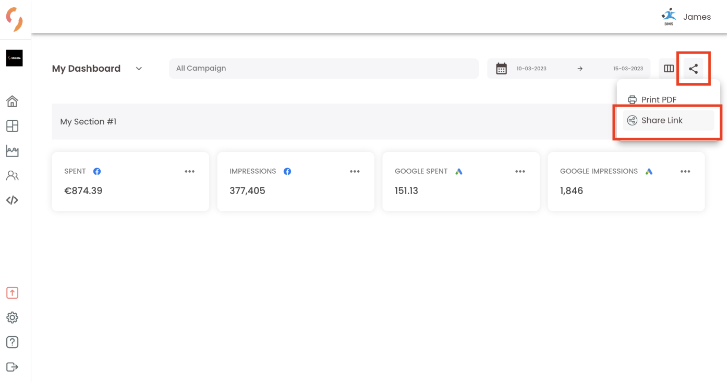
Task: Select Share Link menu entry
Action: (668, 120)
